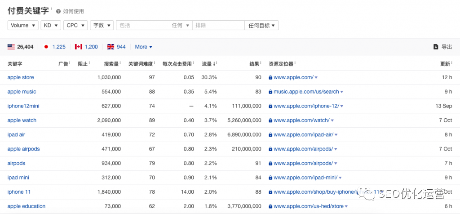Open the KD filter dropdown
The image size is (460, 214).
click(x=51, y=25)
